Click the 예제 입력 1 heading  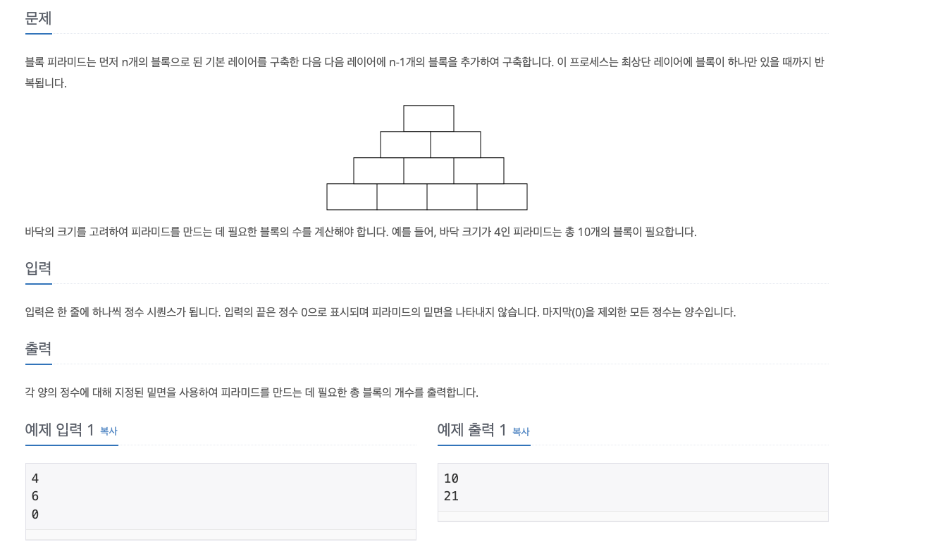tap(60, 430)
